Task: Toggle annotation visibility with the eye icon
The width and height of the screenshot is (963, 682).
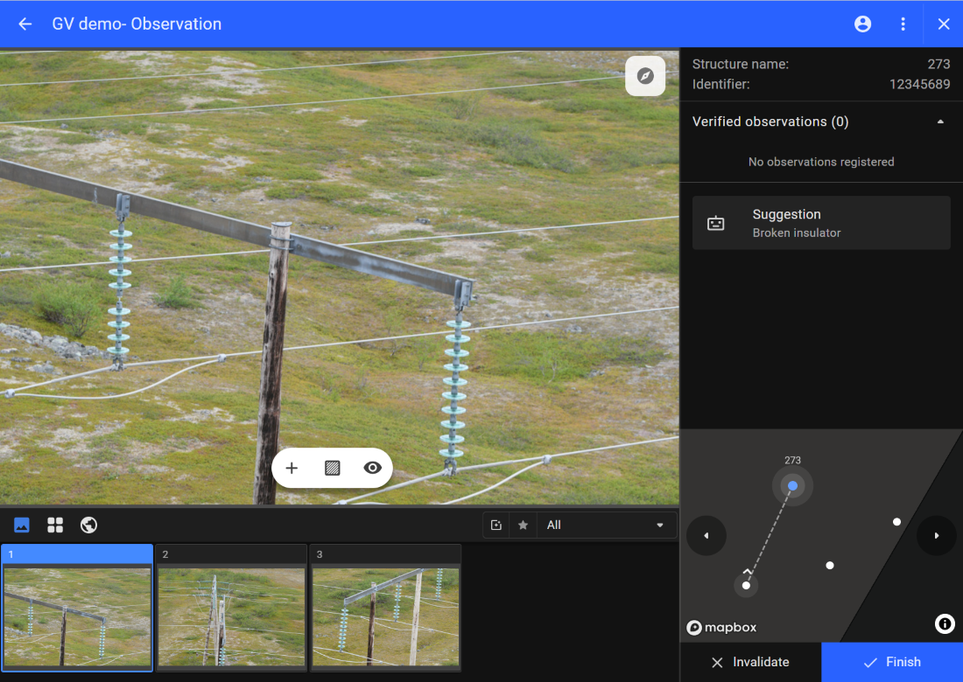Action: point(371,468)
